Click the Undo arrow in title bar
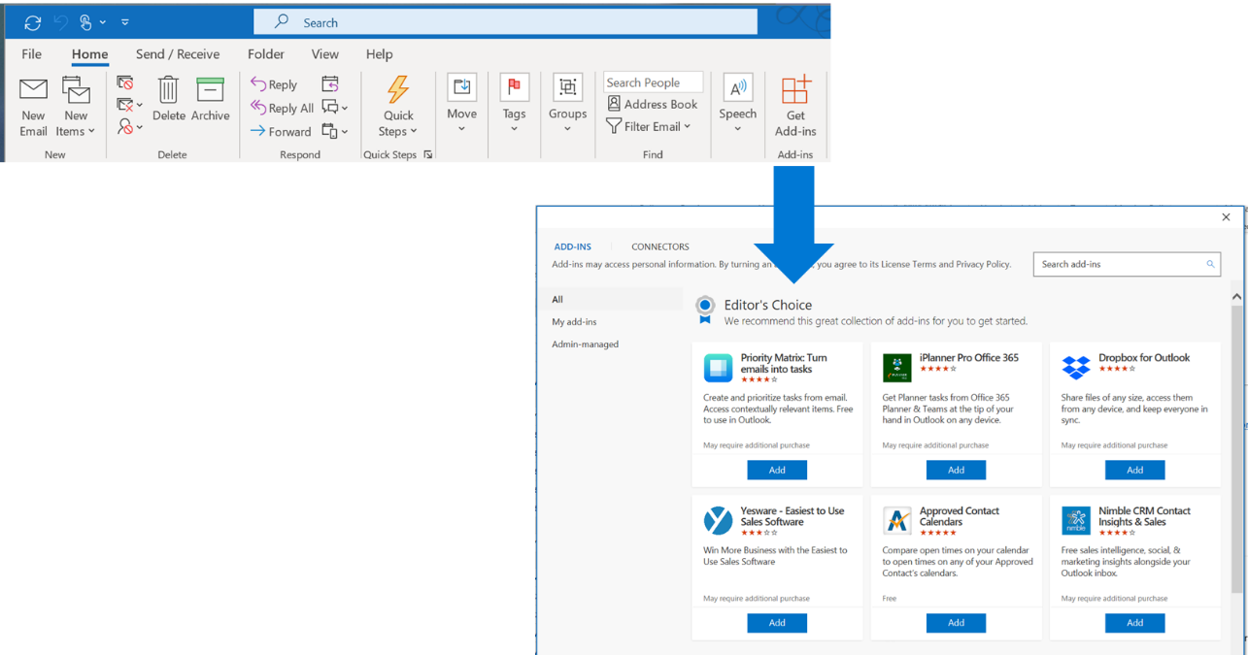The height and width of the screenshot is (655, 1248). coord(59,22)
